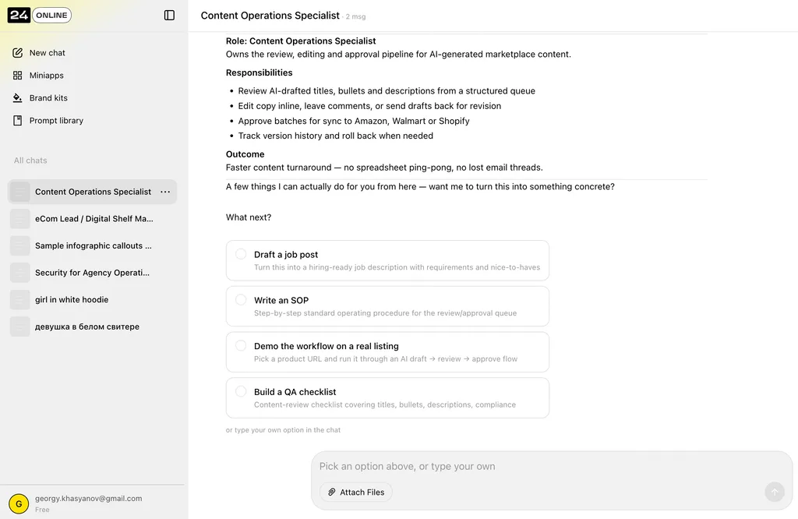Click the What next? prompt text
This screenshot has width=798, height=519.
(249, 217)
